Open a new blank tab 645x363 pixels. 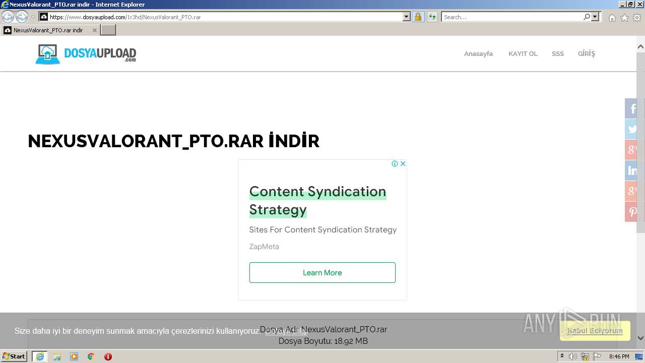click(108, 30)
